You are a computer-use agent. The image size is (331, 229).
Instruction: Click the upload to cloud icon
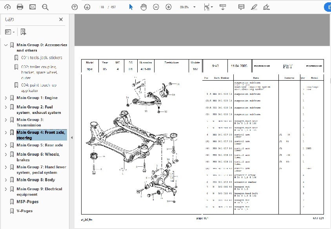(x=7, y=7)
